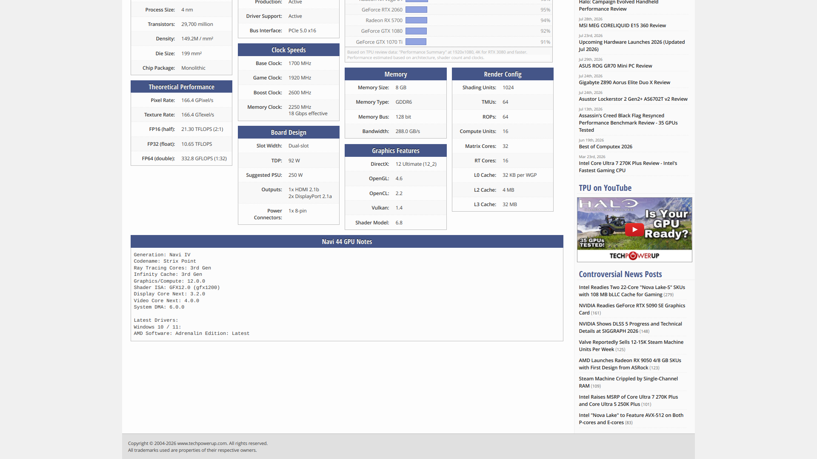Select the 92 W TDP value

coord(294,161)
